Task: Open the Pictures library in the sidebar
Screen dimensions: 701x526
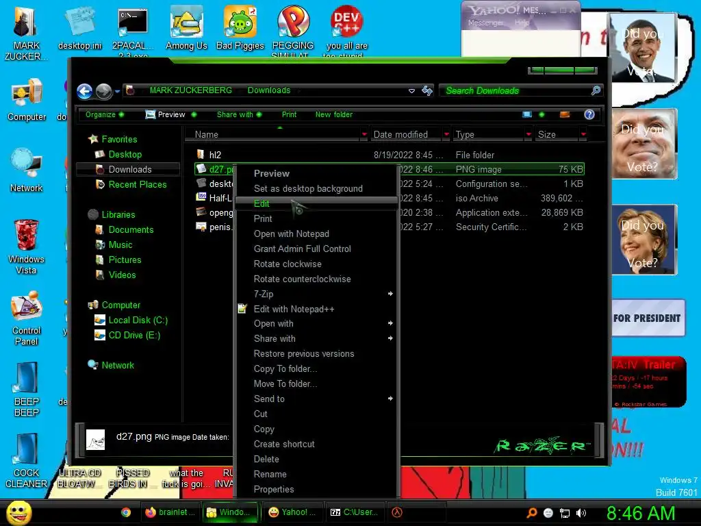Action: click(x=125, y=260)
